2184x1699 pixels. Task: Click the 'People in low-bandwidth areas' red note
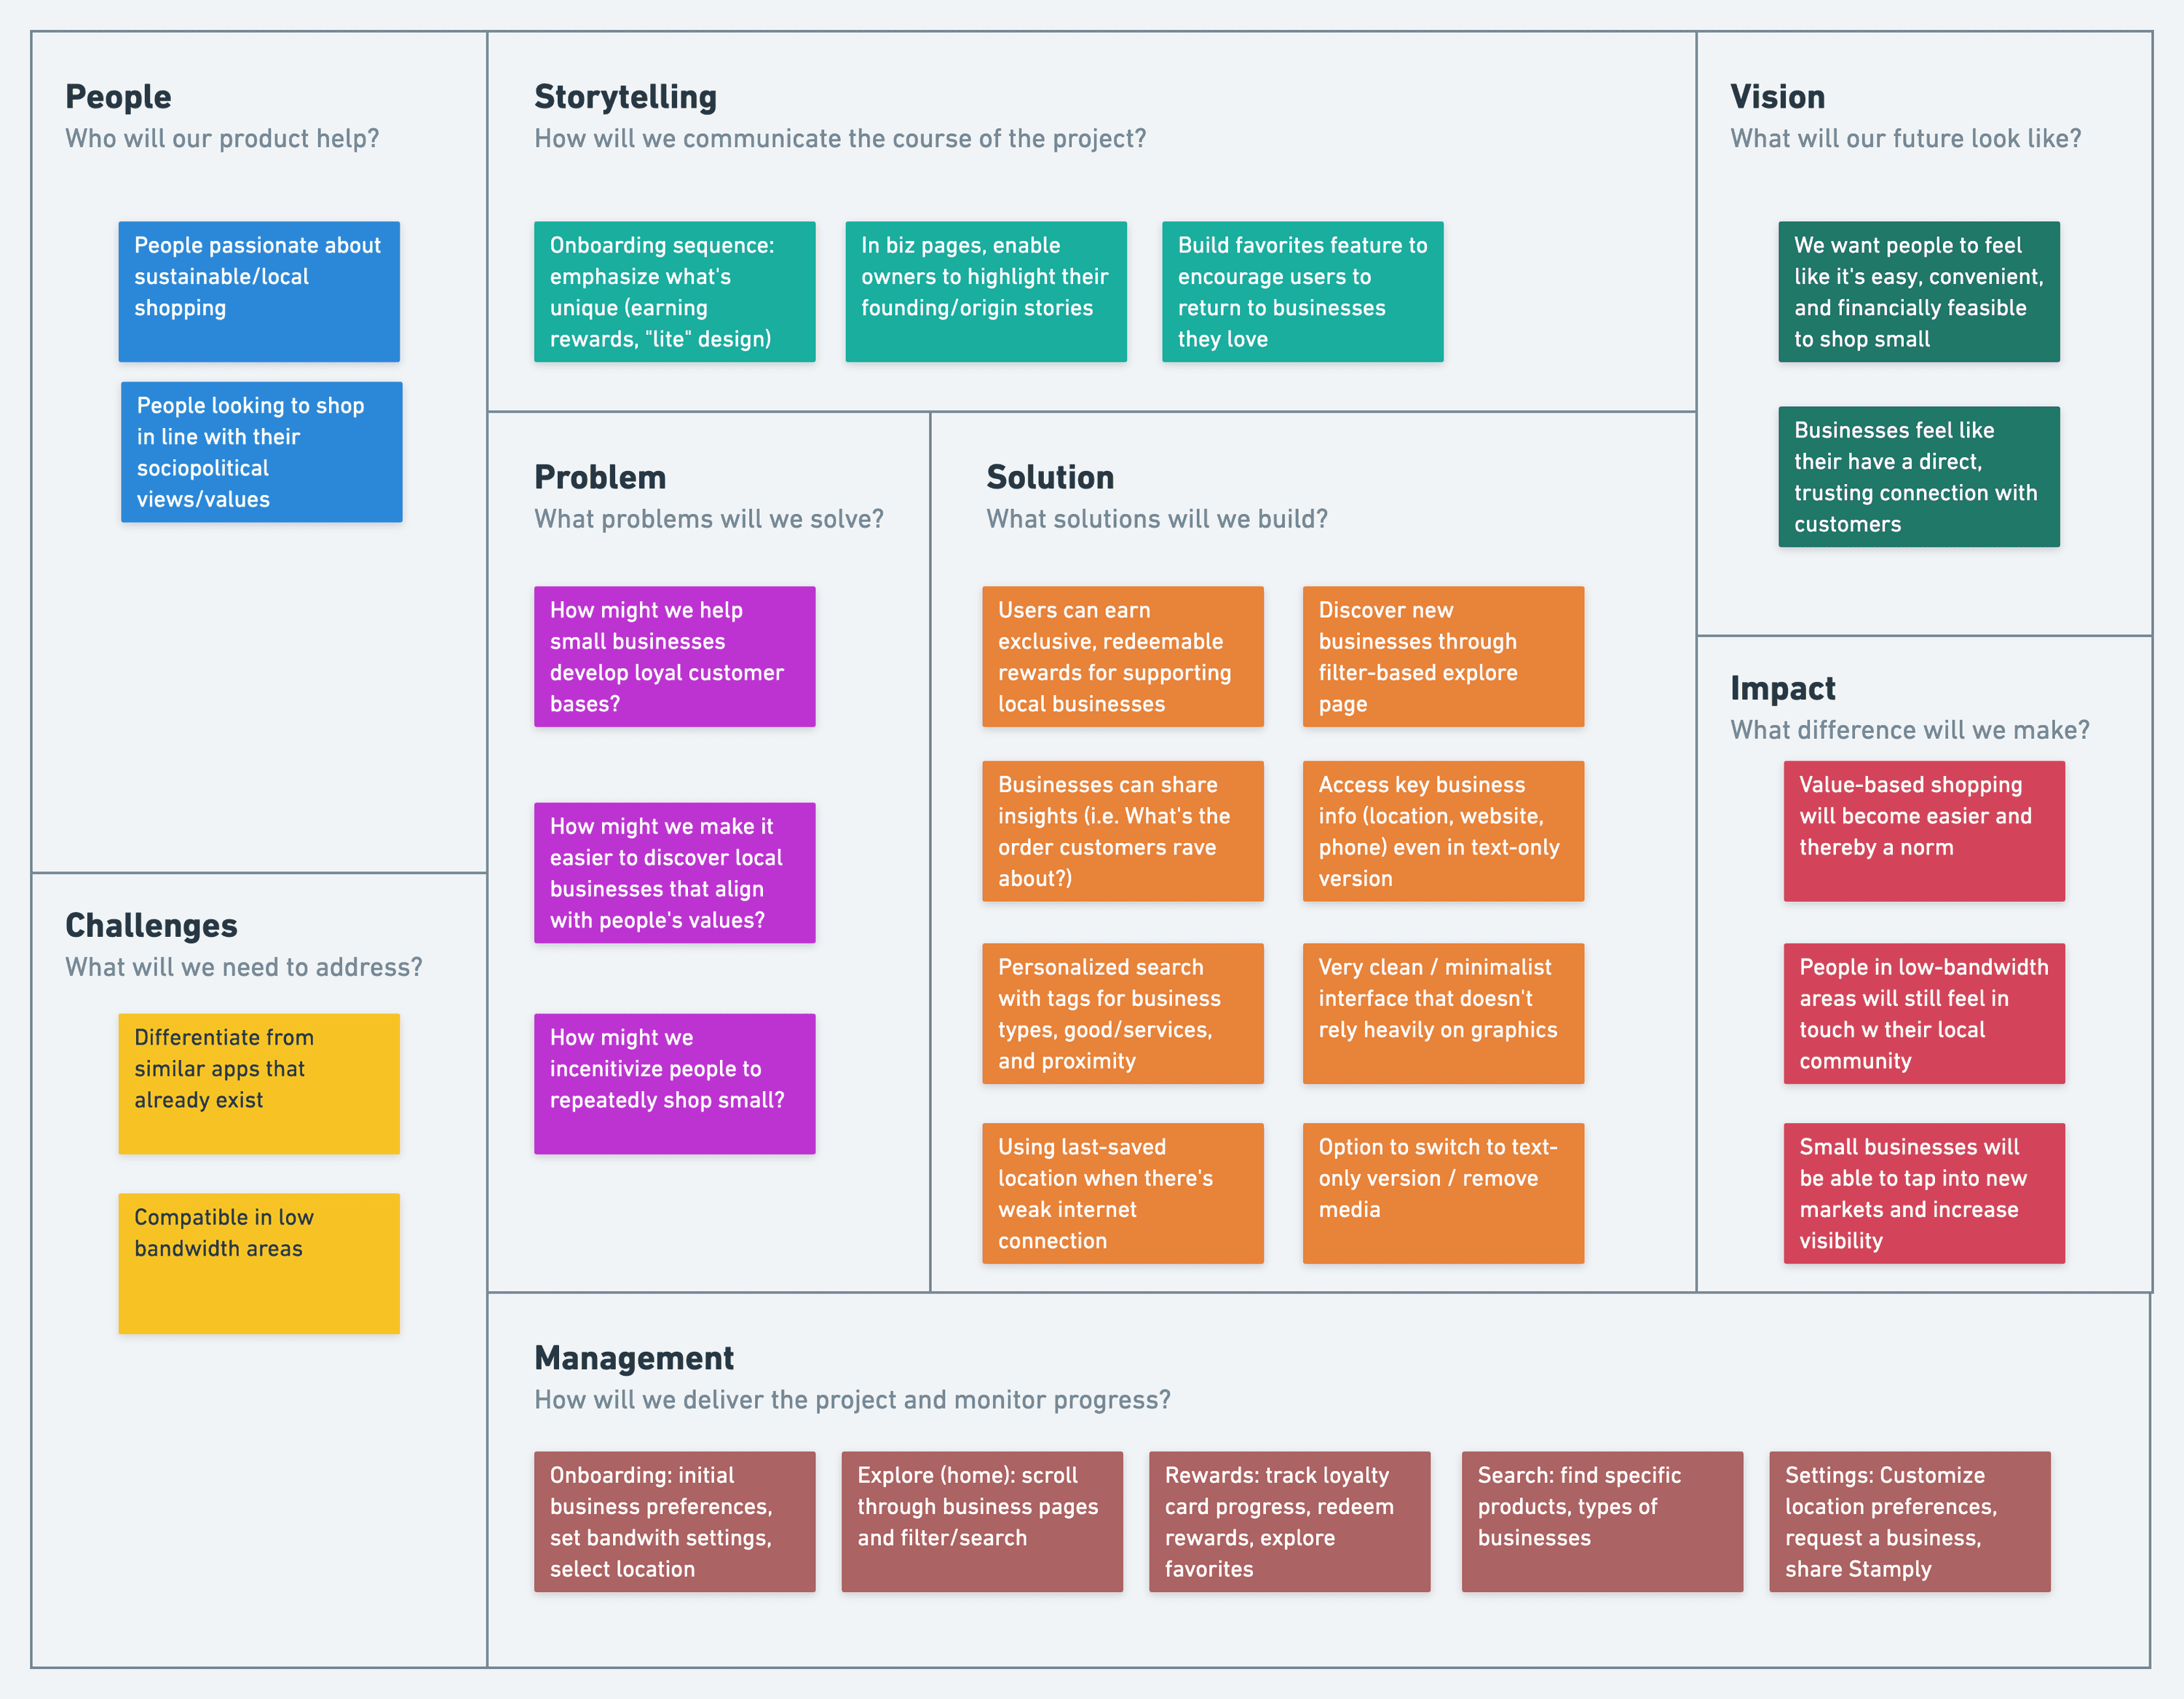click(1924, 1013)
